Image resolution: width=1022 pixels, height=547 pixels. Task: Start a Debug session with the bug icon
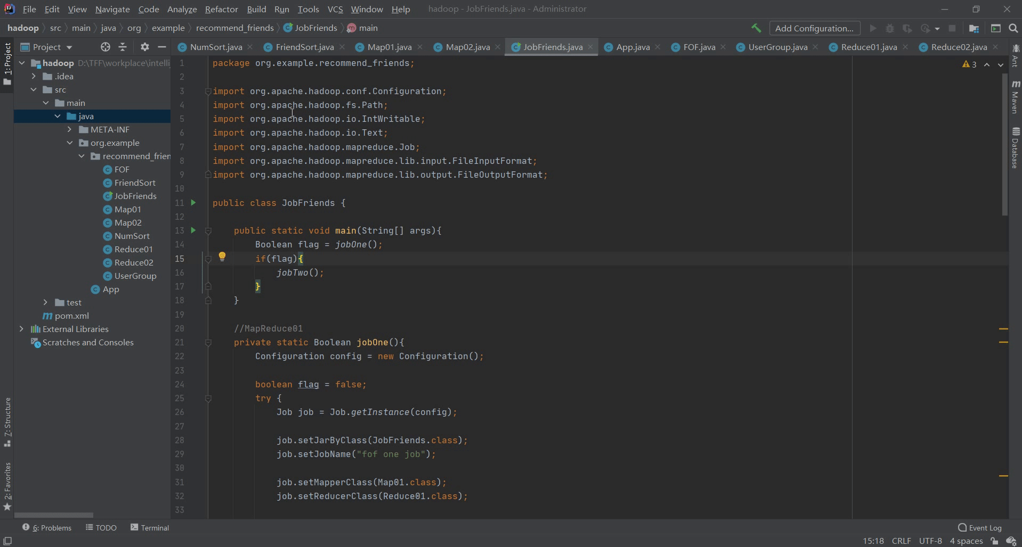pyautogui.click(x=890, y=28)
